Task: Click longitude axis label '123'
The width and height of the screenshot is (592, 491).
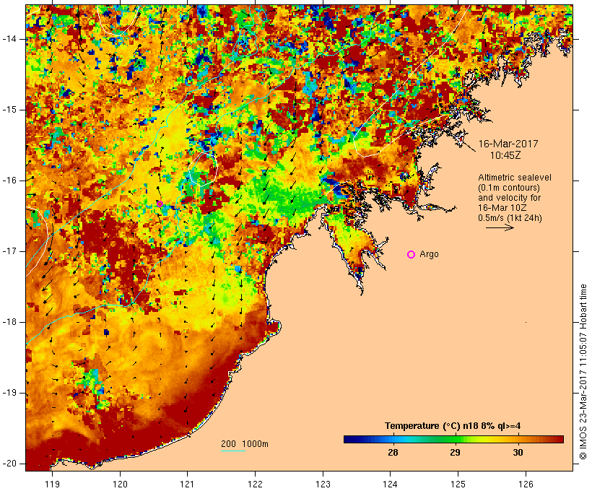Action: [323, 485]
